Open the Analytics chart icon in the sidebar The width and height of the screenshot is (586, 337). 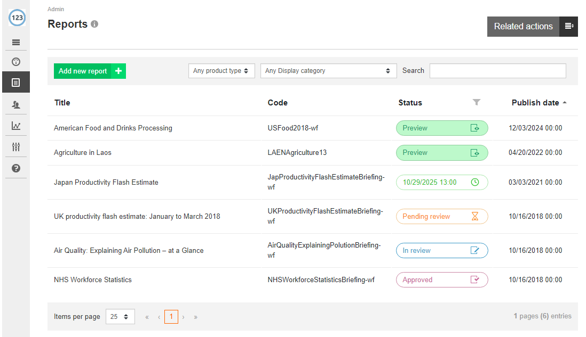[15, 125]
